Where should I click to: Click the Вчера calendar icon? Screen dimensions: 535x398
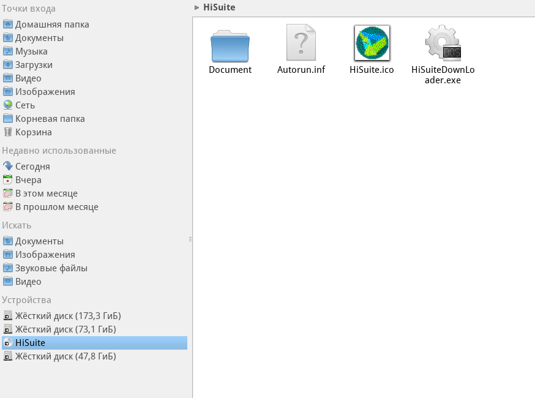point(8,180)
